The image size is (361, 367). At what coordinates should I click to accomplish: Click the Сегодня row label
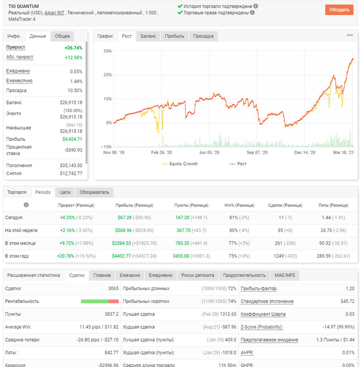[x=14, y=218]
